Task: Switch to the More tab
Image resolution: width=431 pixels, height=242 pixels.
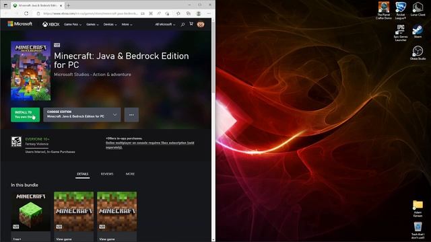Action: [130, 174]
